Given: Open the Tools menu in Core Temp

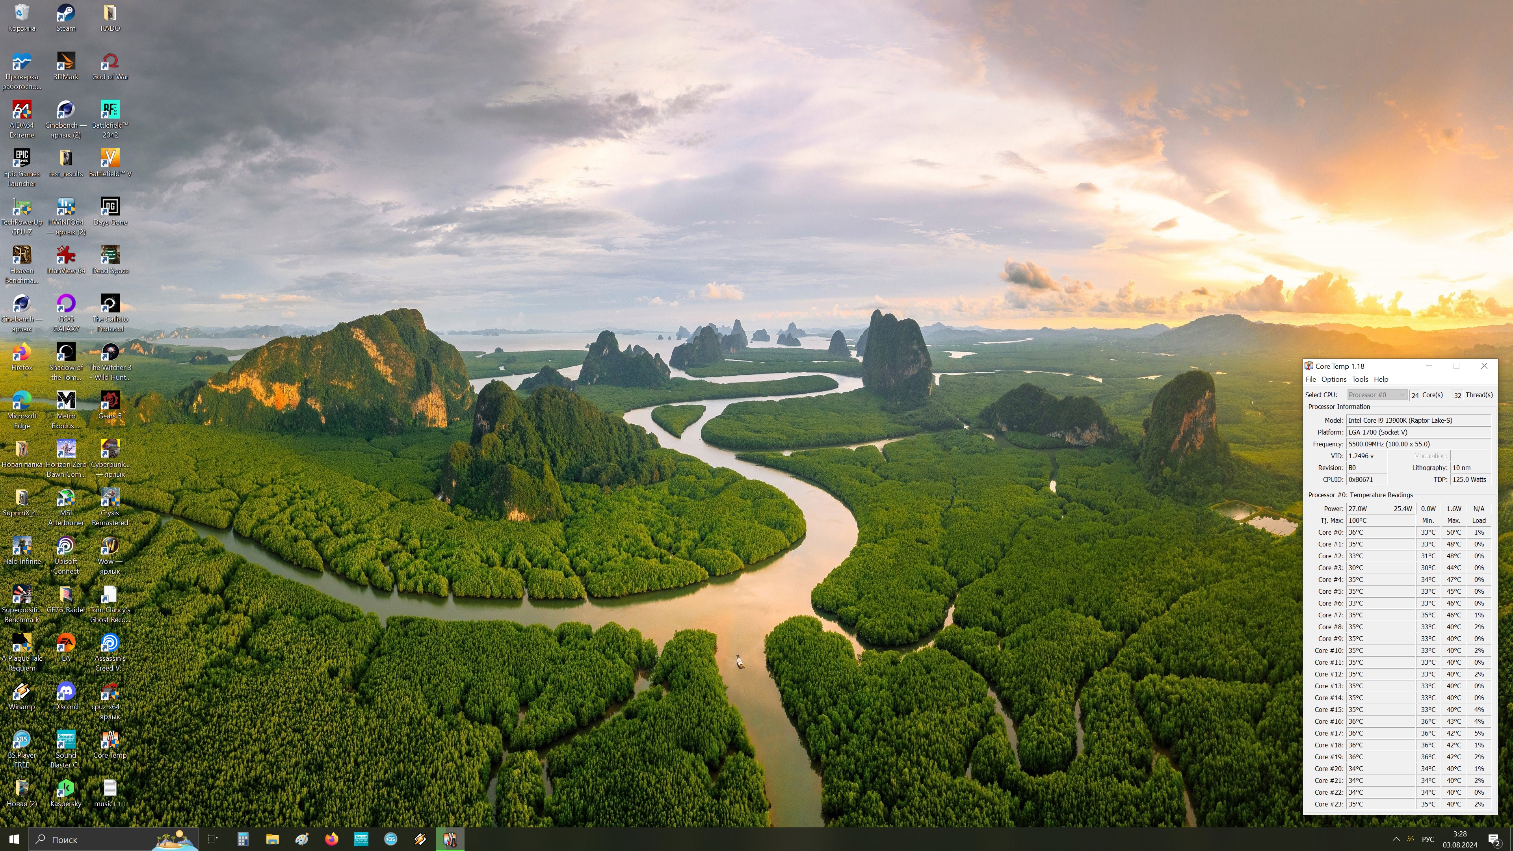Looking at the screenshot, I should coord(1360,379).
